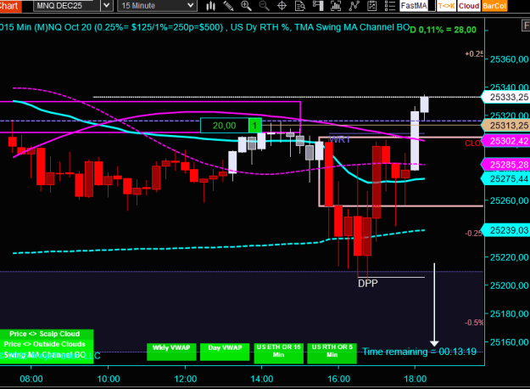Open the drawing tools pencil icon
The height and width of the screenshot is (389, 530).
(228, 6)
